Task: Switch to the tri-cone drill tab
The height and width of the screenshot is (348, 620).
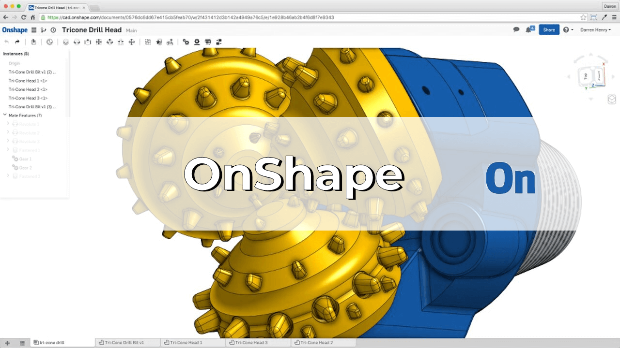Action: 62,343
